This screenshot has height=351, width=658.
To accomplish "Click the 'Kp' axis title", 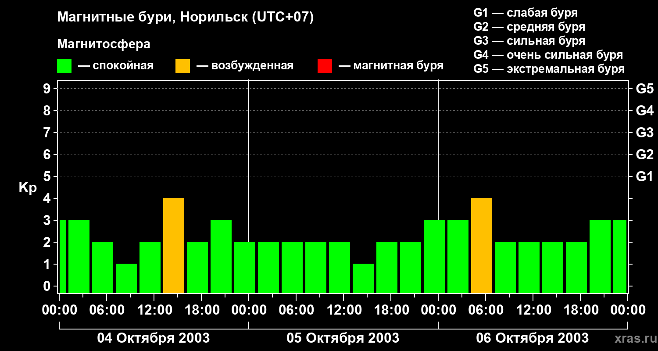I will point(28,188).
